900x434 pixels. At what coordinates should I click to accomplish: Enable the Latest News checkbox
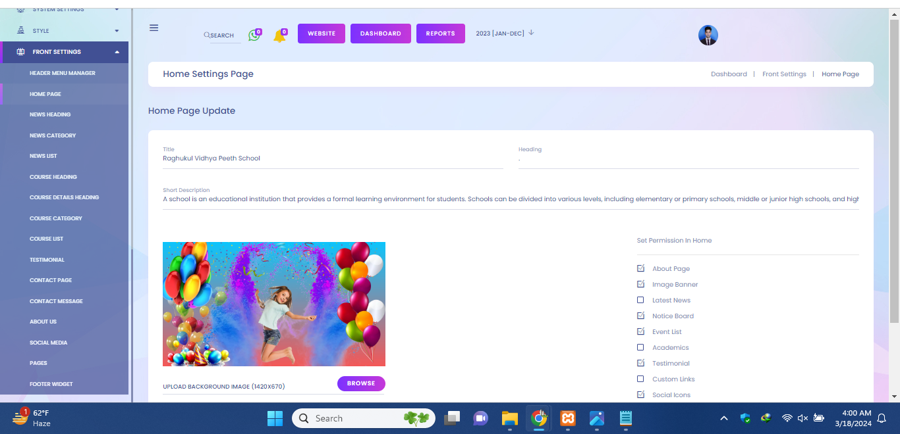pyautogui.click(x=640, y=300)
